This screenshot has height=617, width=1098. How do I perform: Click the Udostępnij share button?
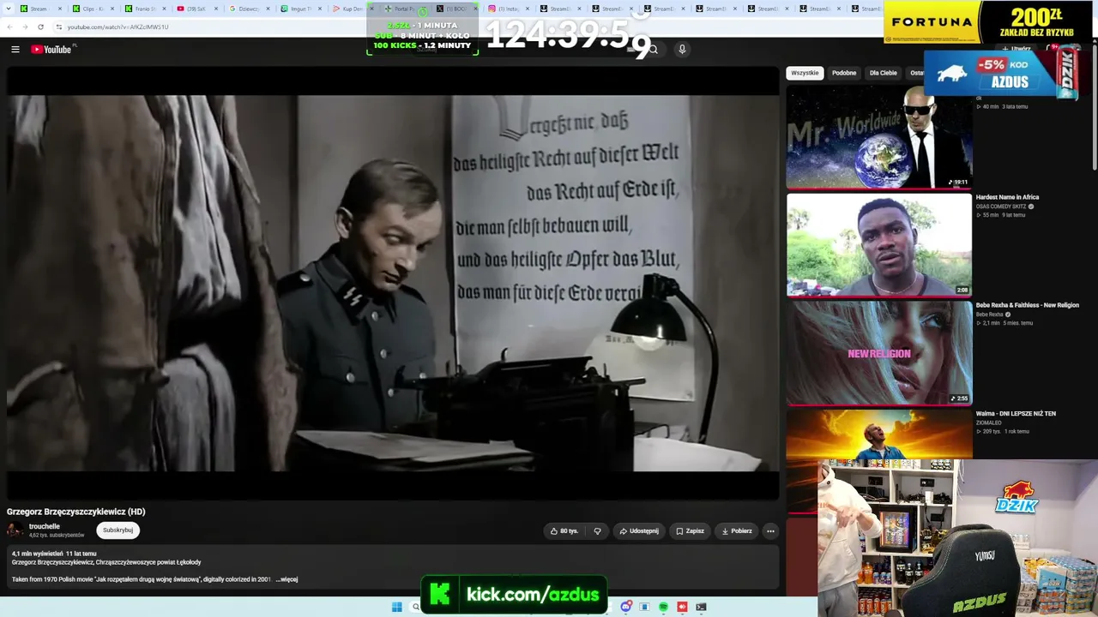coord(639,531)
